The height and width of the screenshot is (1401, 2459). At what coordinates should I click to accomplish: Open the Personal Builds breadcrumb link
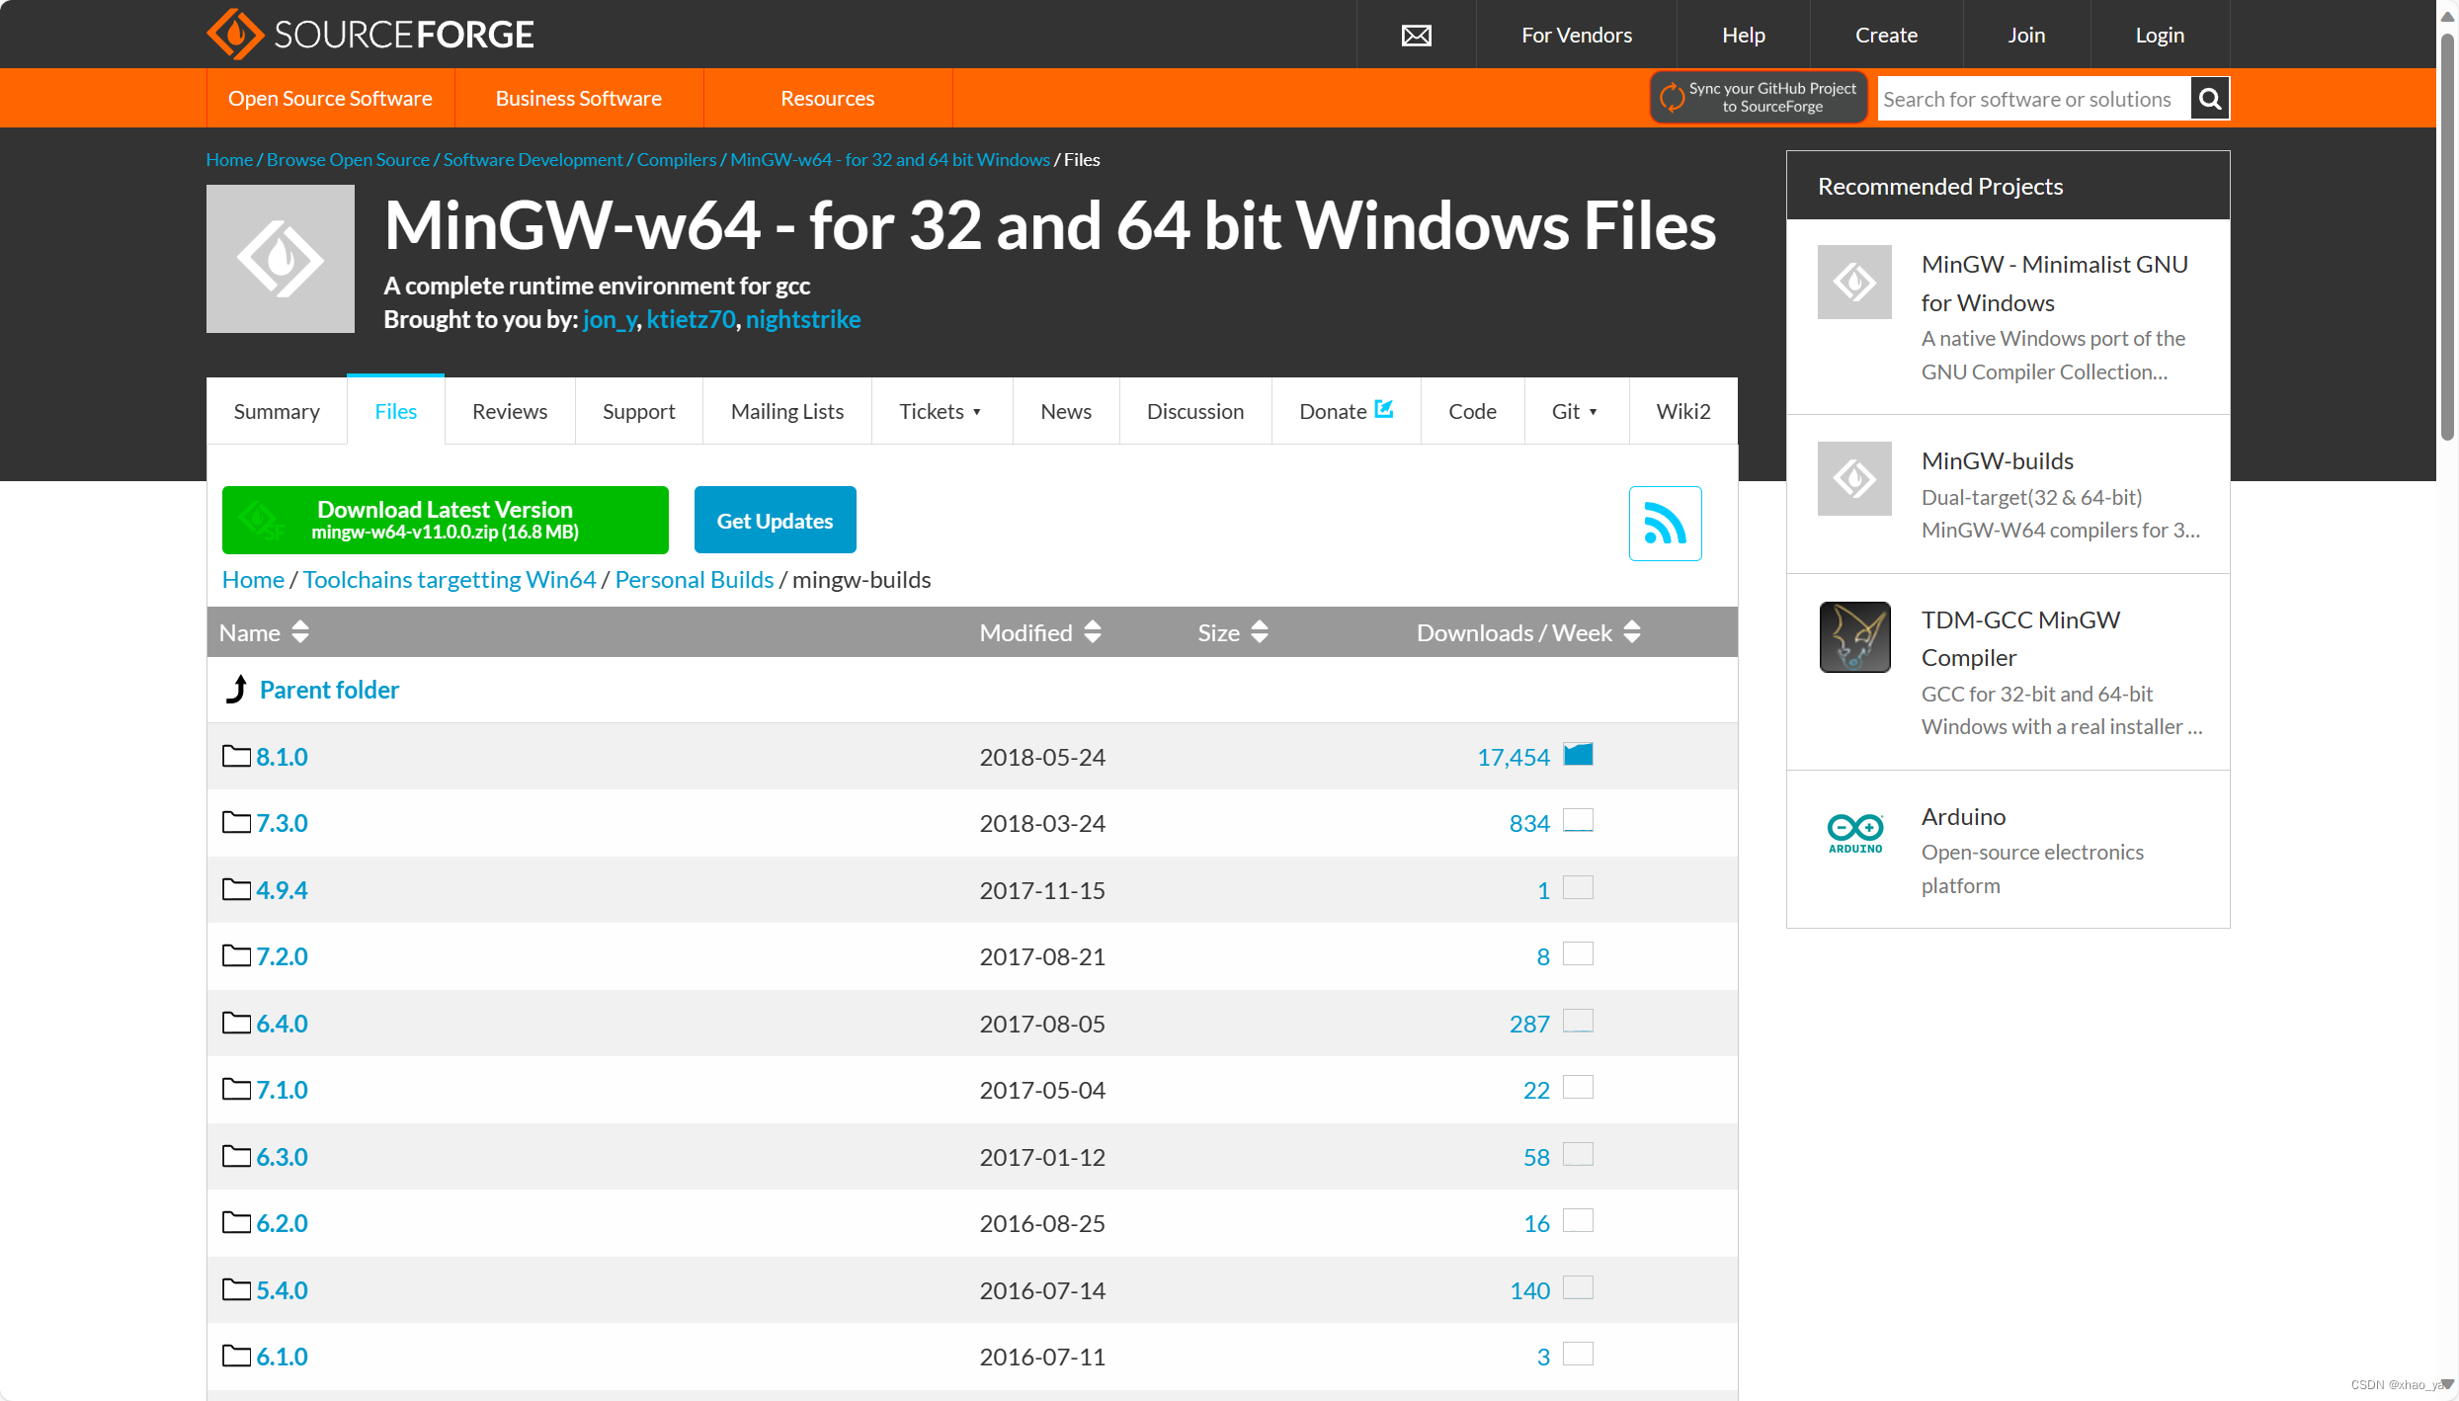pyautogui.click(x=693, y=579)
